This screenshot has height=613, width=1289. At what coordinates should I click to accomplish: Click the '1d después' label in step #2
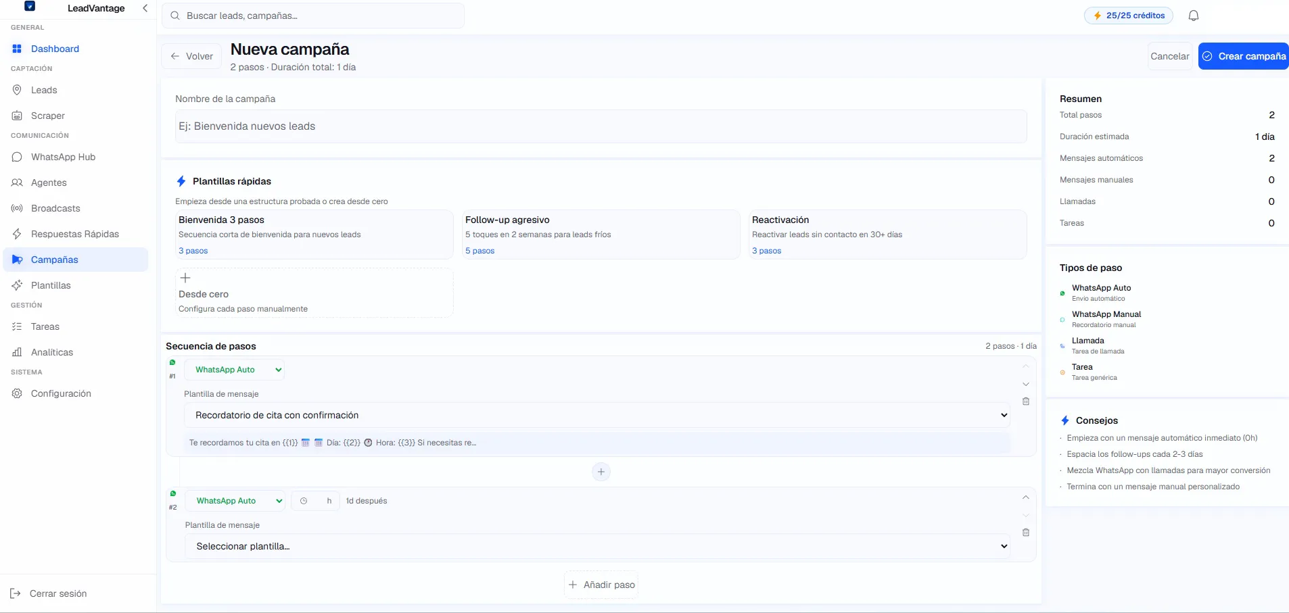pos(367,501)
